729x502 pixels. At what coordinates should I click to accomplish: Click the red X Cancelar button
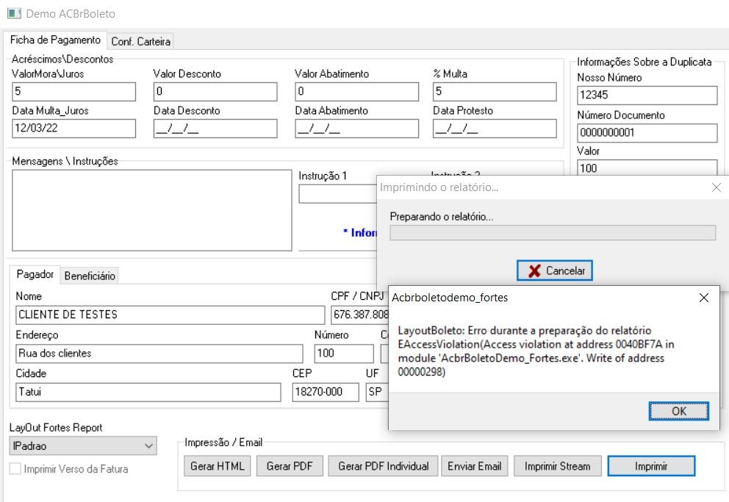click(555, 270)
